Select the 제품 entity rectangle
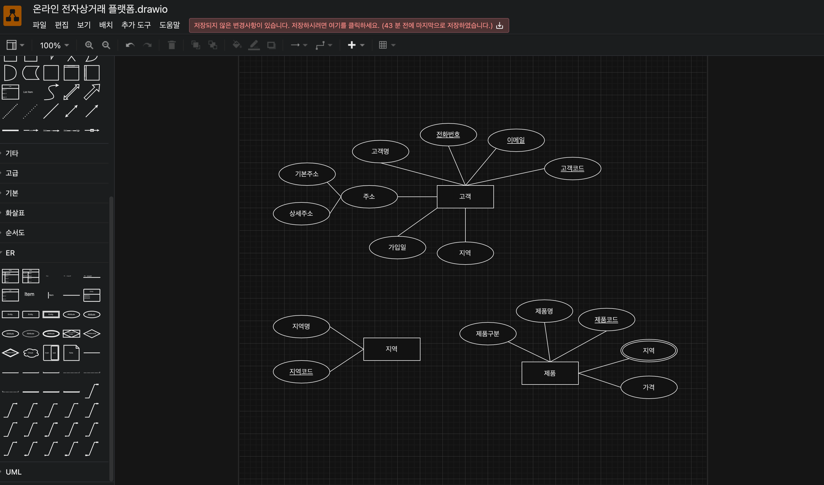 point(550,373)
